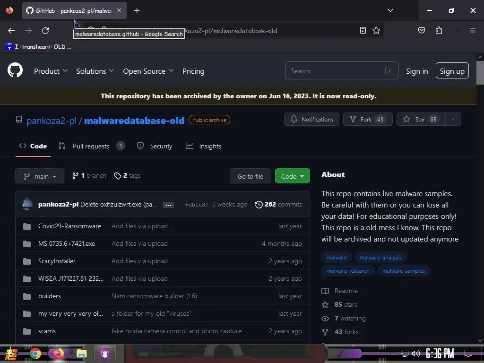484x363 pixels.
Task: Click the malware-samples topic tag
Action: [404, 271]
